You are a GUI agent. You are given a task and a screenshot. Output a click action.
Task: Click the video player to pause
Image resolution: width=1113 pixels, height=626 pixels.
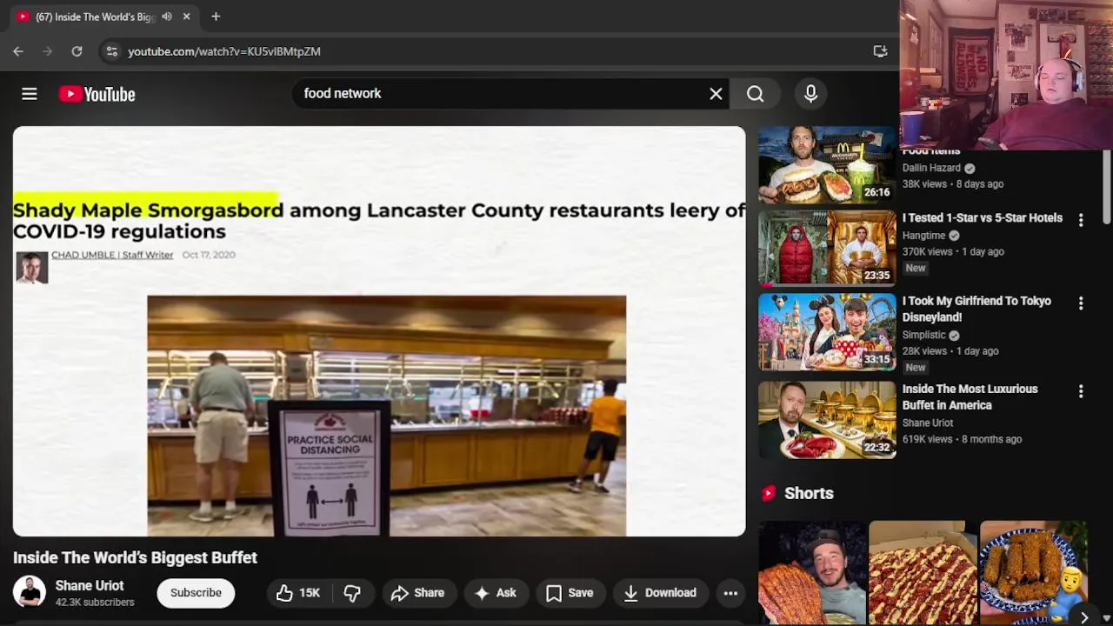(379, 331)
